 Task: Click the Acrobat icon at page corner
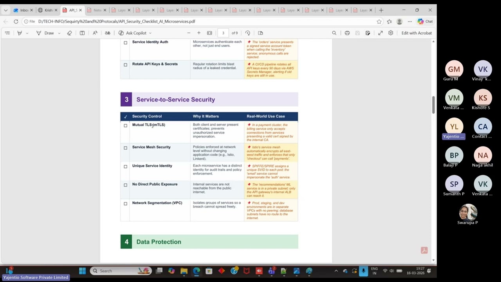pyautogui.click(x=424, y=250)
